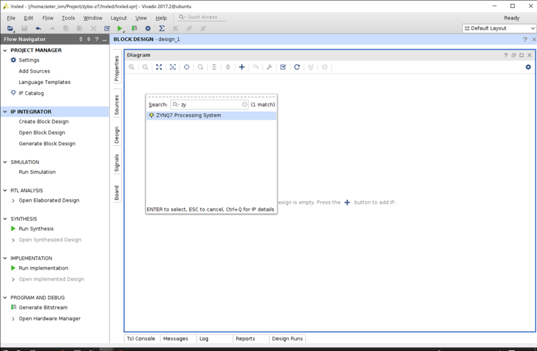Expand all in Diagram toolbar
The width and height of the screenshot is (537, 351).
click(228, 67)
